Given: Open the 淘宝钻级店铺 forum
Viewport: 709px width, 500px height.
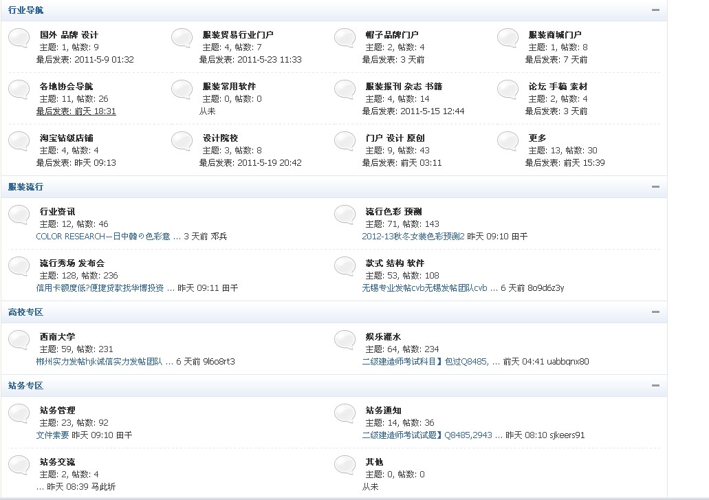Looking at the screenshot, I should [x=66, y=138].
